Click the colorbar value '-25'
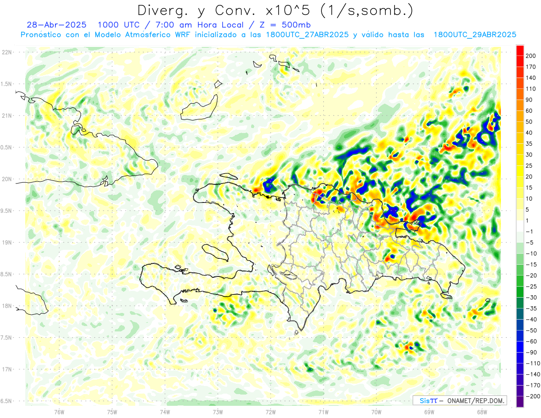The height and width of the screenshot is (418, 541). 531,287
